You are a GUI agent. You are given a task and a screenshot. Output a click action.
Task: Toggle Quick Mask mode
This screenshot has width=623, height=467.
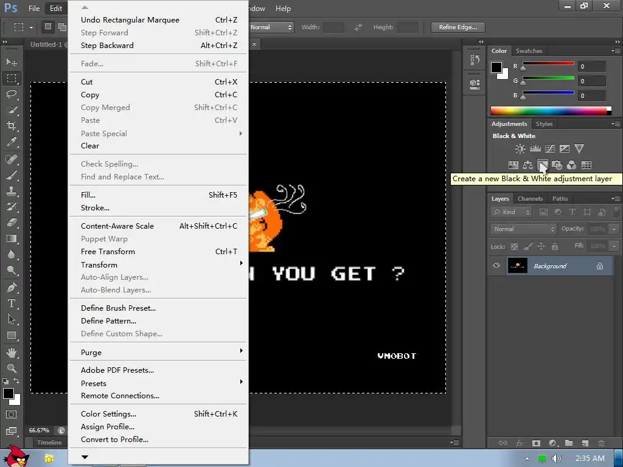(x=12, y=415)
